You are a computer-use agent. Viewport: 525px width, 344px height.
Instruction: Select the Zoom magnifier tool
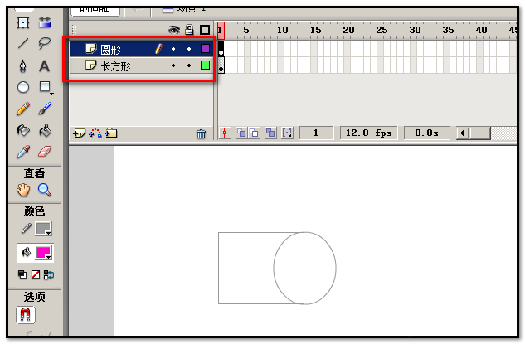[x=45, y=190]
